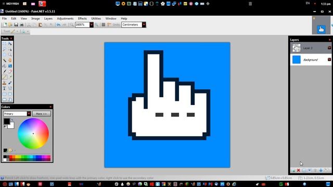This screenshot has height=187, width=333.
Task: Open the Layers menu
Action: pos(48,19)
